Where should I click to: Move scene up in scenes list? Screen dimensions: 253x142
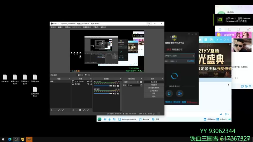coord(59,110)
